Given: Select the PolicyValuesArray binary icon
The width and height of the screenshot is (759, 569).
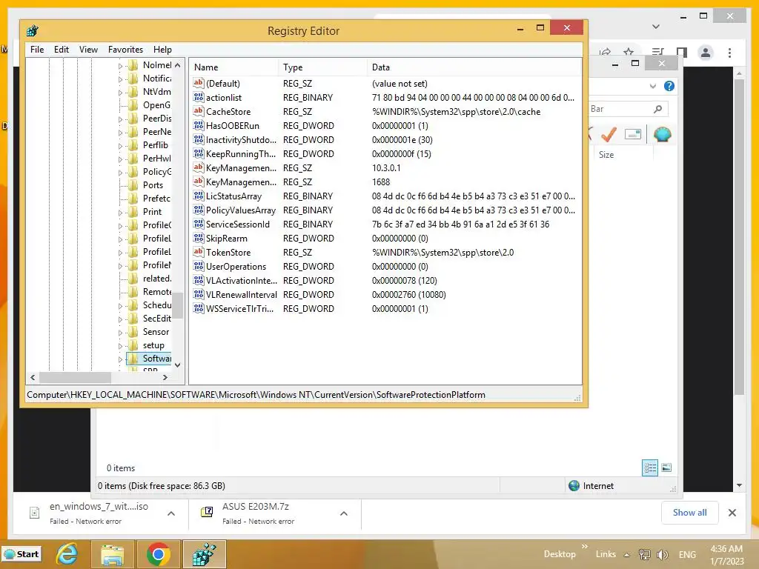Looking at the screenshot, I should 199,210.
